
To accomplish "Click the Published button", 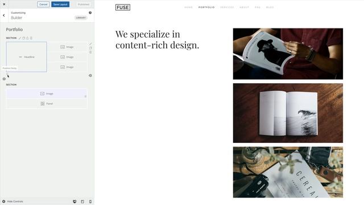I will coord(84,4).
